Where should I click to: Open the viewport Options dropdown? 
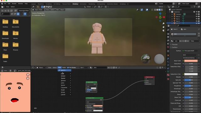tap(161, 7)
